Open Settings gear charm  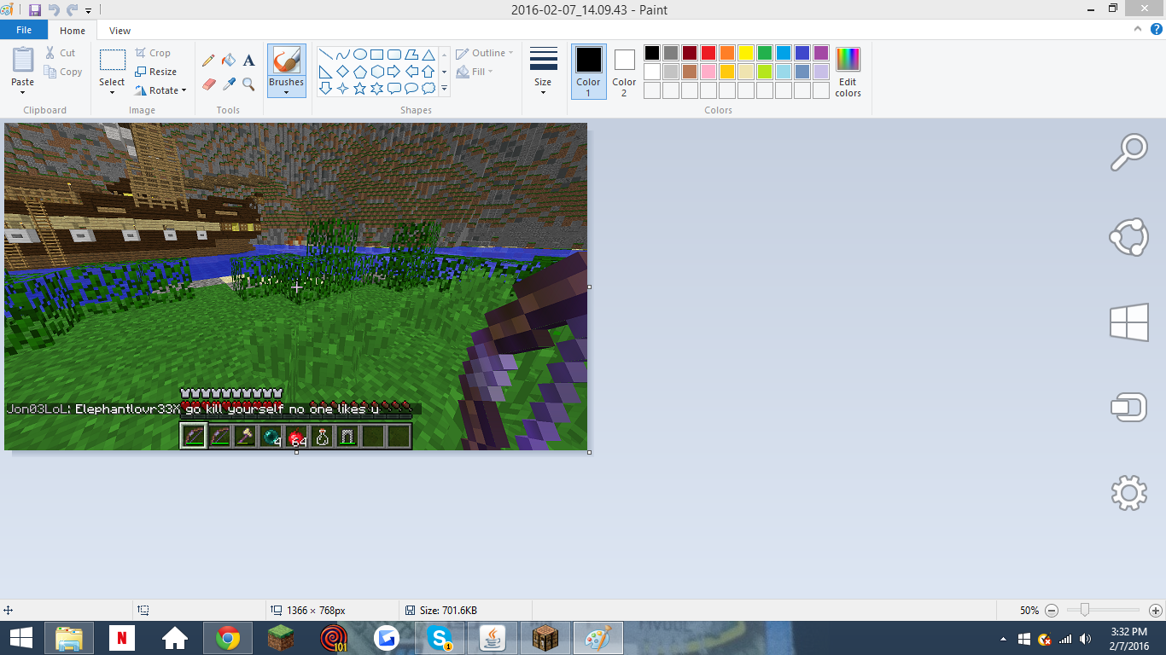1128,493
